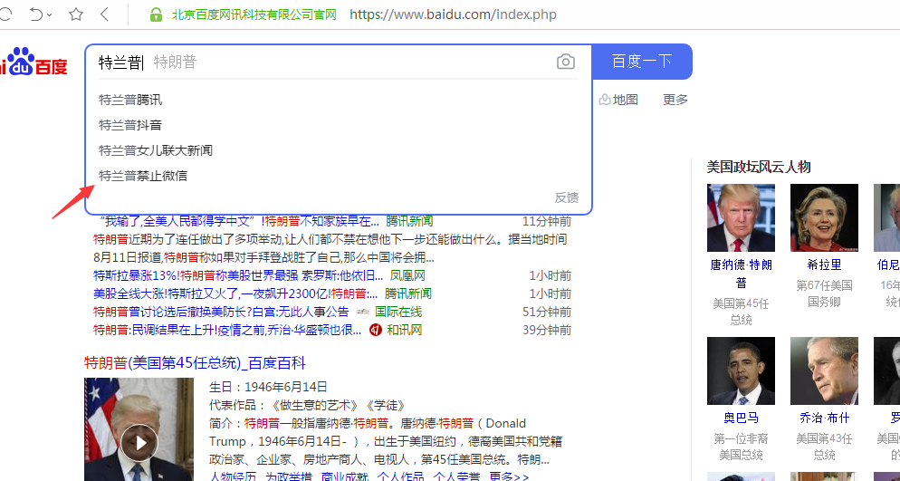This screenshot has height=481, width=900.
Task: Click 为政举措 sub-link
Action: coord(289,476)
